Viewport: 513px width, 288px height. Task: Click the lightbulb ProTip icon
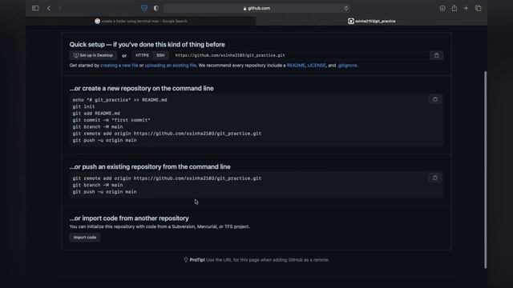pos(186,260)
